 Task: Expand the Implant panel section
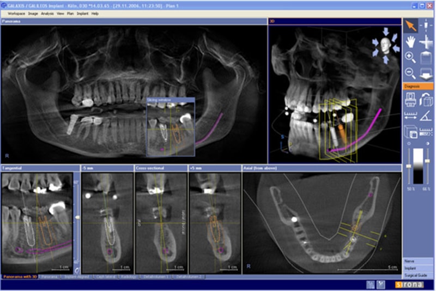(x=418, y=268)
